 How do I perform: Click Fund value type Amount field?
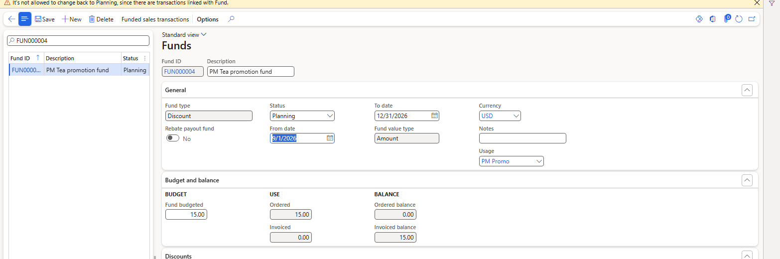tap(407, 138)
